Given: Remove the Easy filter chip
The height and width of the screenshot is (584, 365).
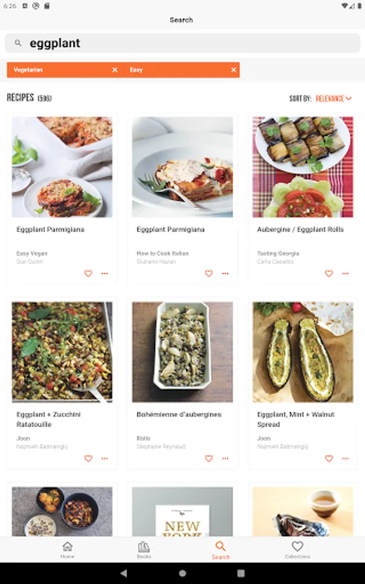Looking at the screenshot, I should 233,70.
